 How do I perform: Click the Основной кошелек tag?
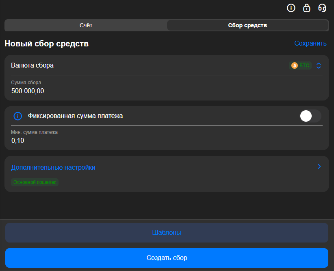pos(35,182)
